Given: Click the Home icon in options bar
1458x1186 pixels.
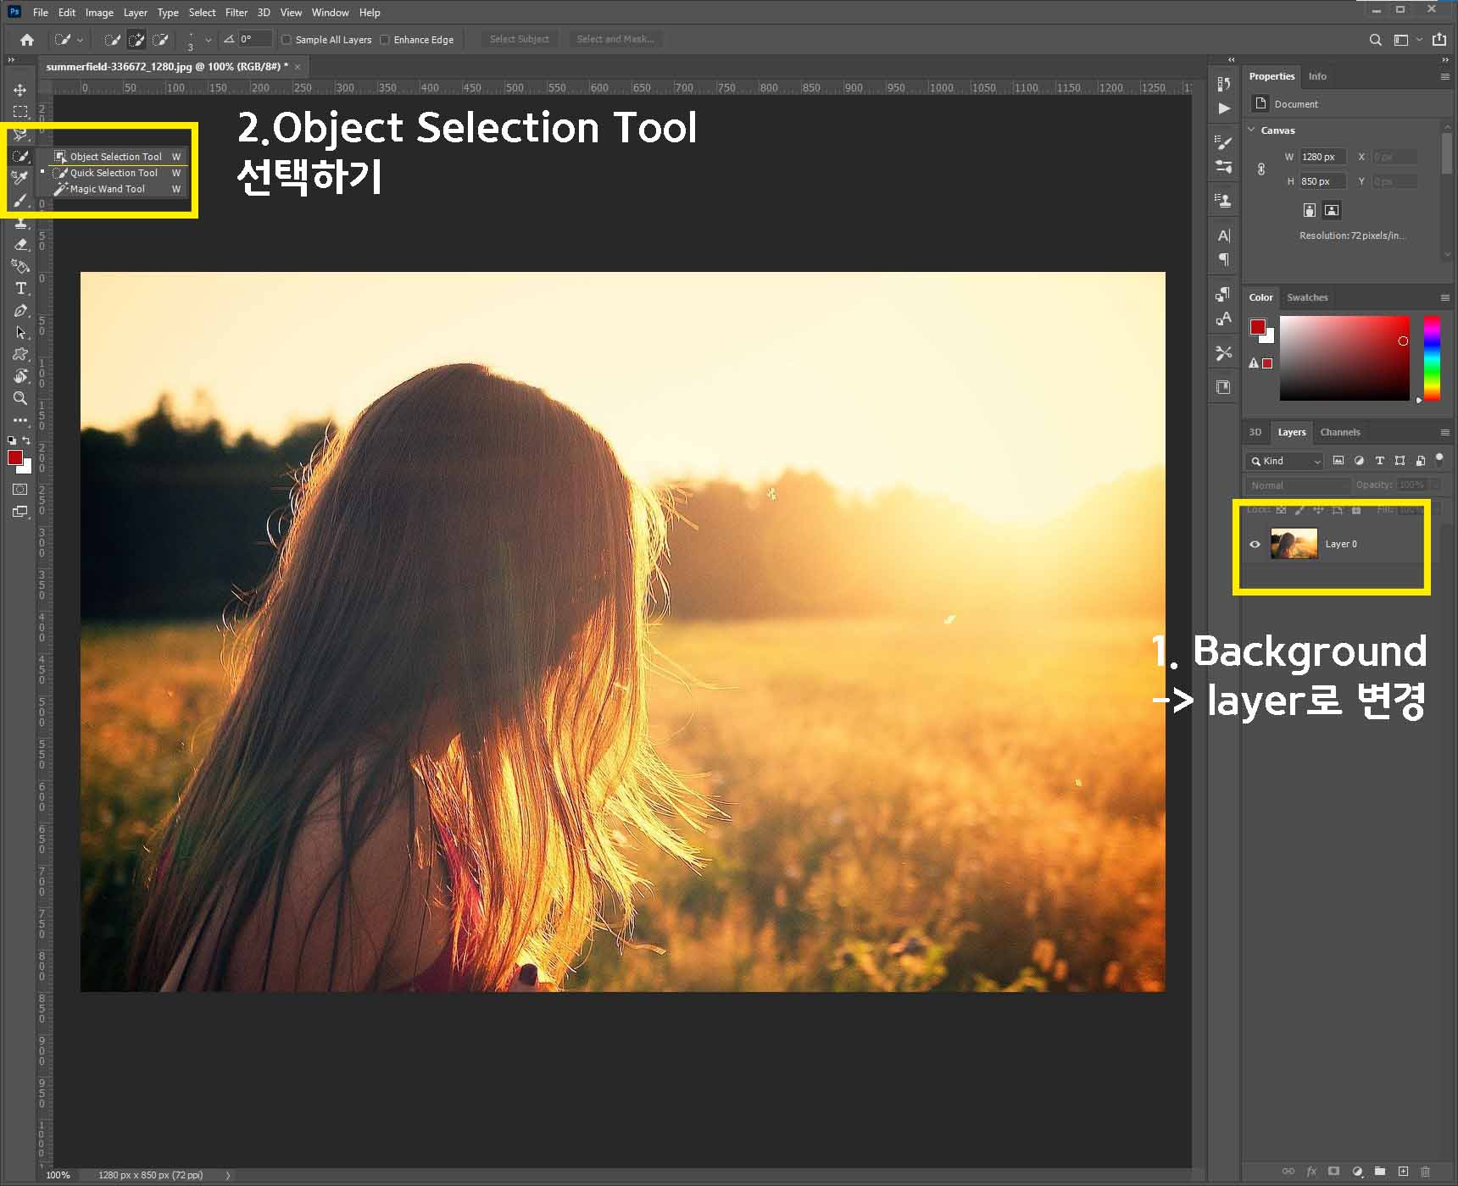Looking at the screenshot, I should tap(27, 40).
